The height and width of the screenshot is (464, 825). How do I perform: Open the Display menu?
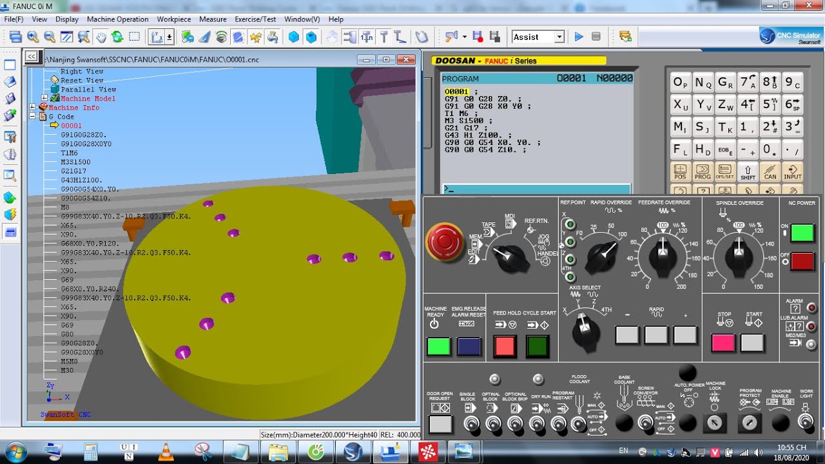(x=67, y=19)
